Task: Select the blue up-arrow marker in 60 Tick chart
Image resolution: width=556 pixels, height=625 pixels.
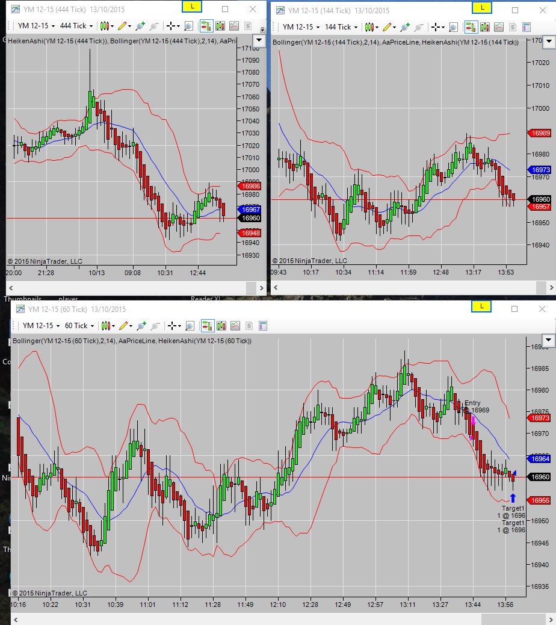Action: 513,498
